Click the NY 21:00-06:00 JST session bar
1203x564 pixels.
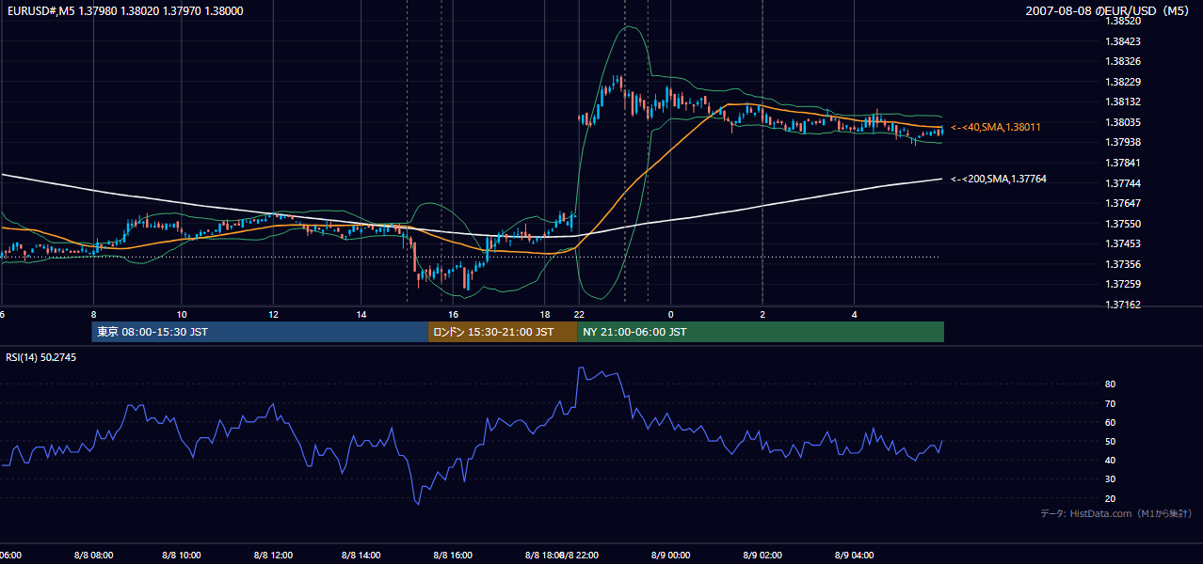(761, 332)
